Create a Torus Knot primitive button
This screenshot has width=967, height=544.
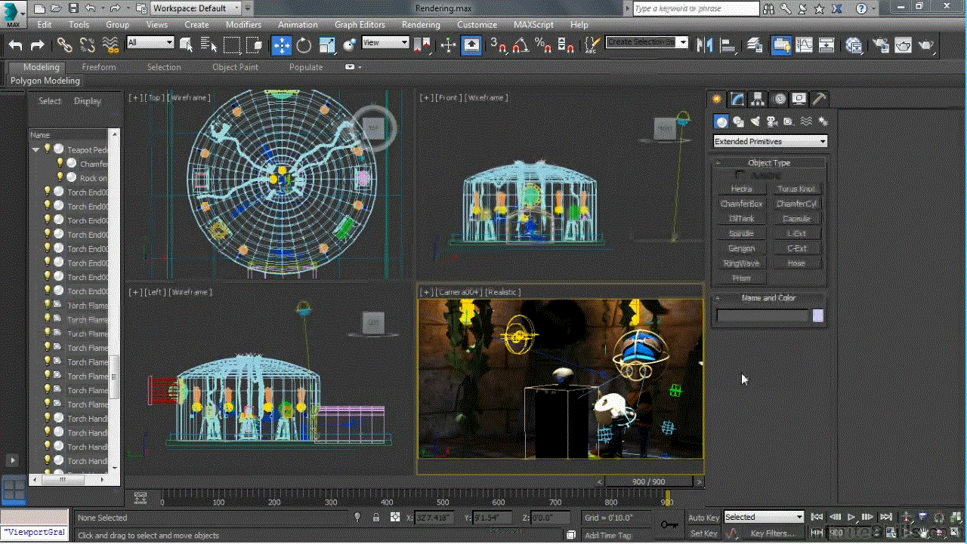(796, 189)
